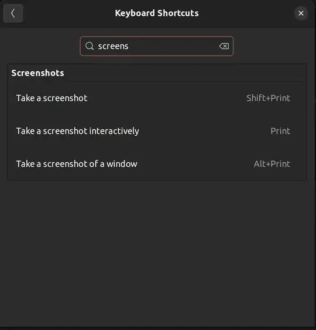Image resolution: width=316 pixels, height=330 pixels.
Task: Click the word "window" in third row
Action: [x=122, y=164]
